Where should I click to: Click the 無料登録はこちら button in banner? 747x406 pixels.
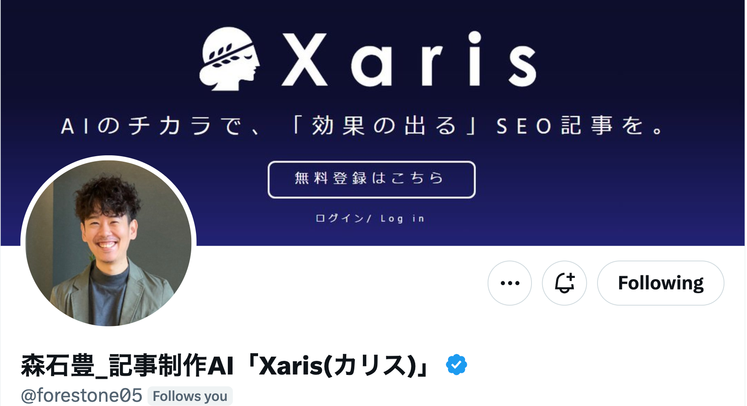(371, 179)
